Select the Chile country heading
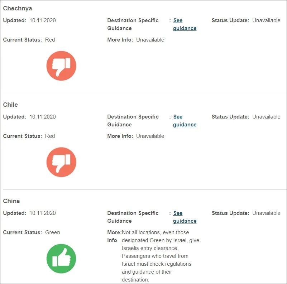This screenshot has height=284, width=287. [10, 105]
